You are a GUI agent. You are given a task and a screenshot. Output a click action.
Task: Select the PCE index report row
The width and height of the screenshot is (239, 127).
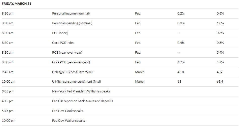coord(60,33)
